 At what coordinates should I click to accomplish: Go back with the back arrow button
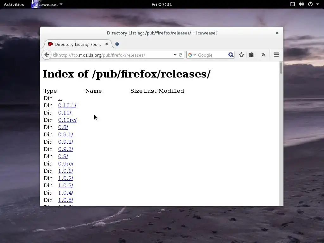[47, 55]
